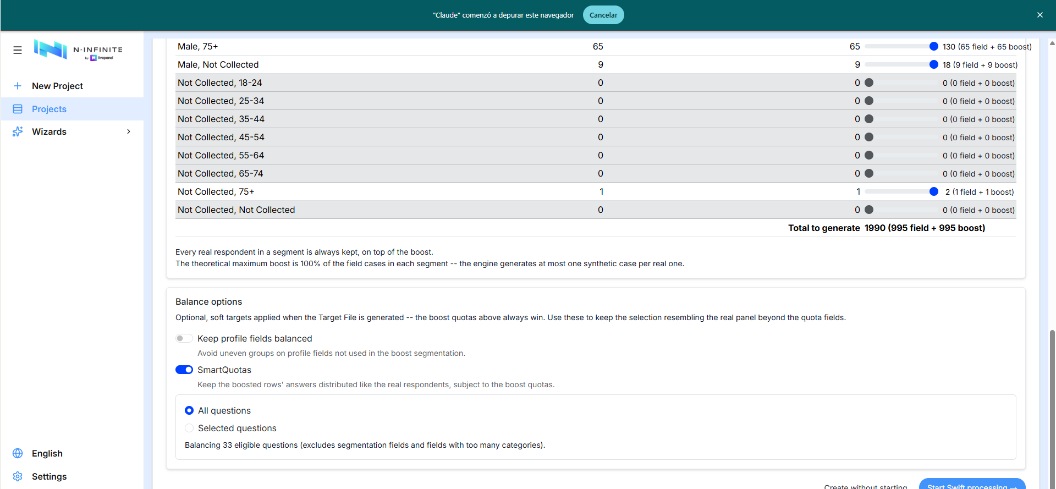The height and width of the screenshot is (489, 1056).
Task: Enable Keep profile fields balanced switch
Action: pos(184,338)
